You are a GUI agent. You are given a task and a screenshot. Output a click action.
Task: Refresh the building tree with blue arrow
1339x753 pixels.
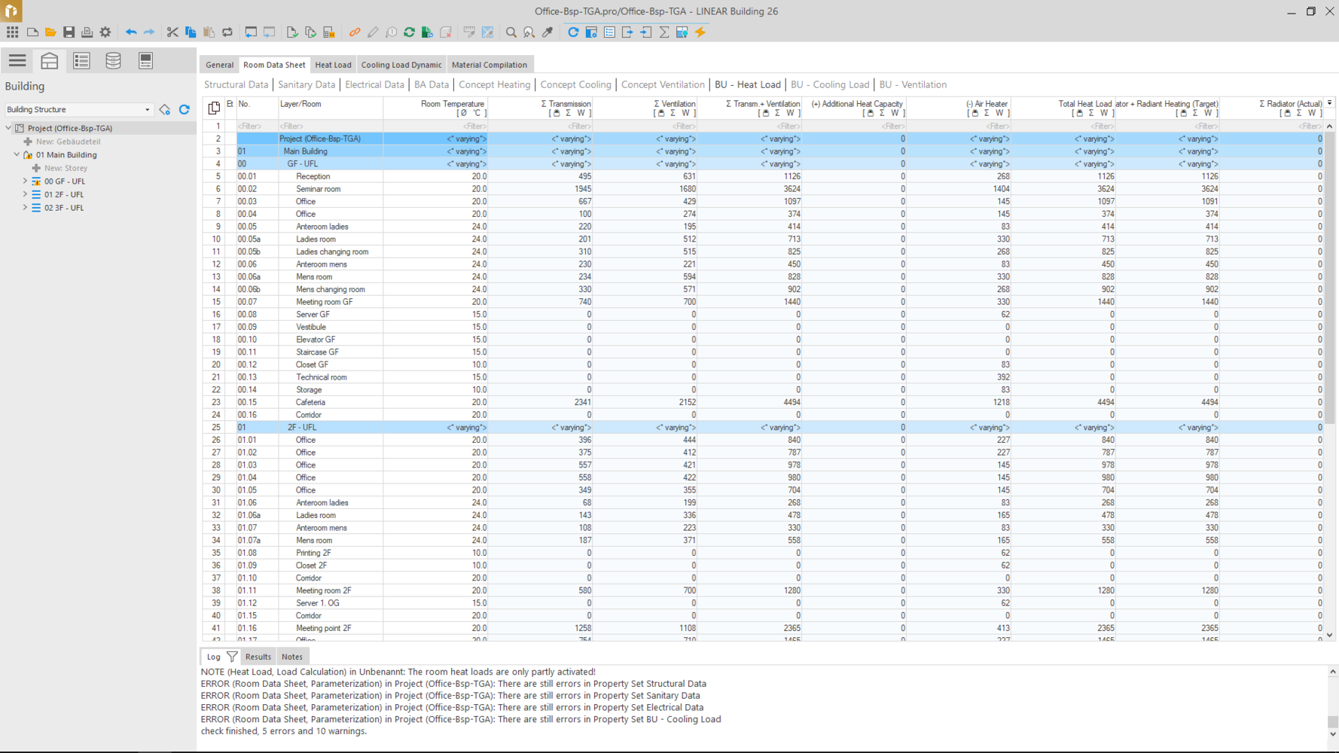coord(185,110)
